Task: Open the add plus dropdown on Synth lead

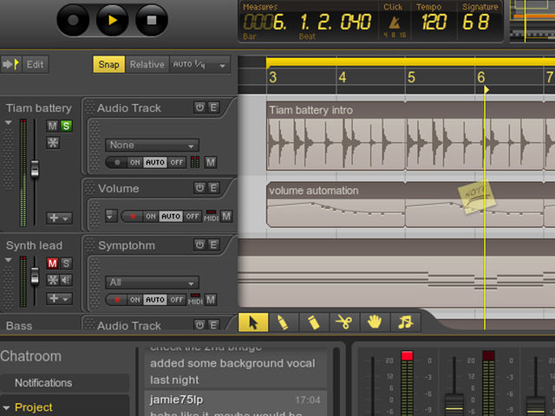Action: coord(59,298)
